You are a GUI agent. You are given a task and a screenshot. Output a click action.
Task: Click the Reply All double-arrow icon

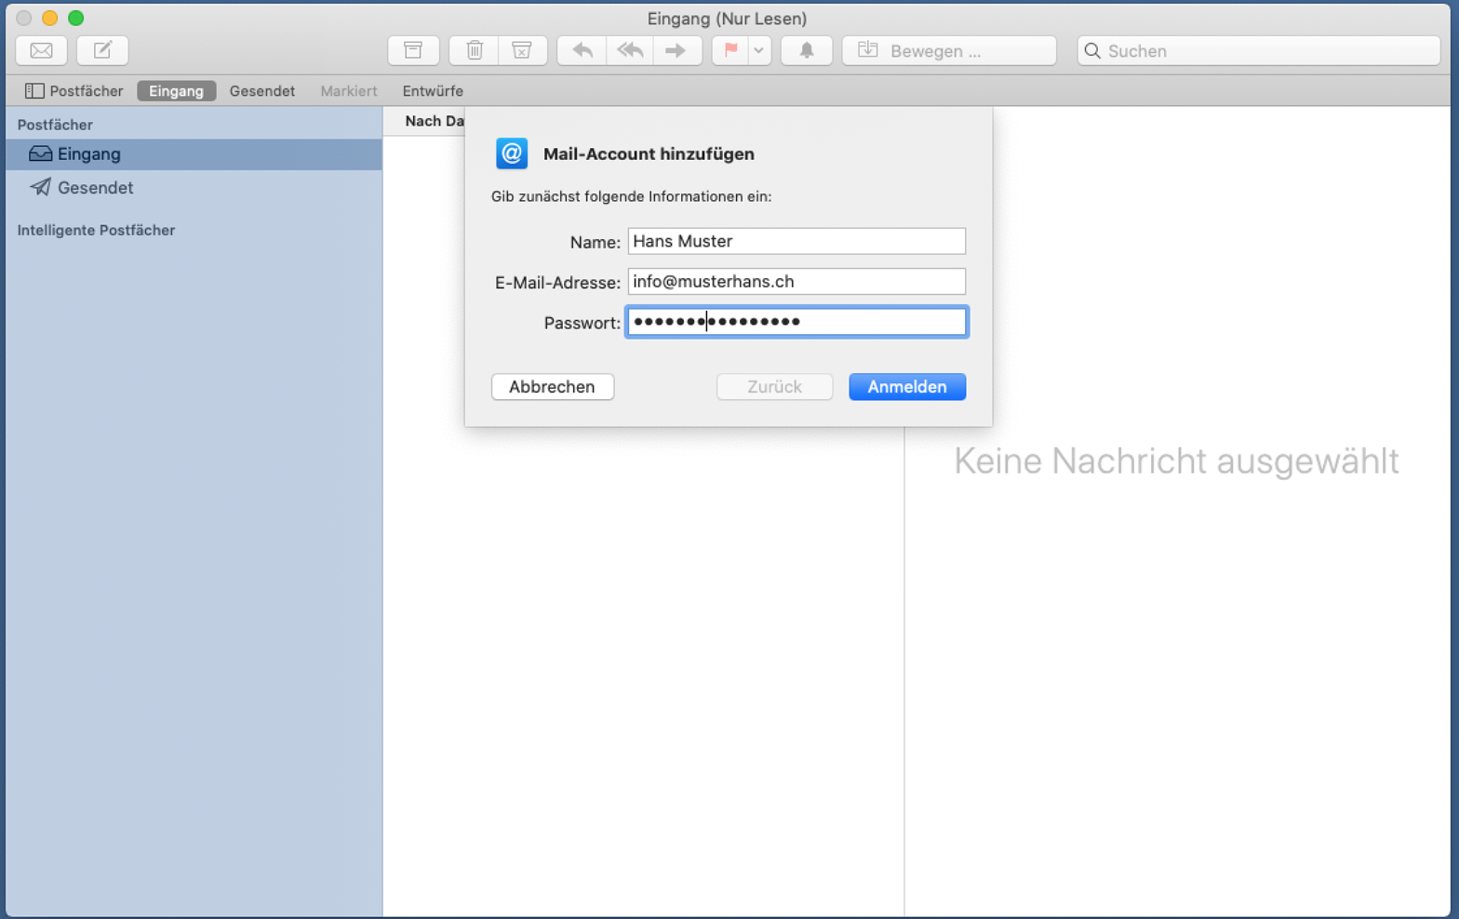tap(630, 50)
